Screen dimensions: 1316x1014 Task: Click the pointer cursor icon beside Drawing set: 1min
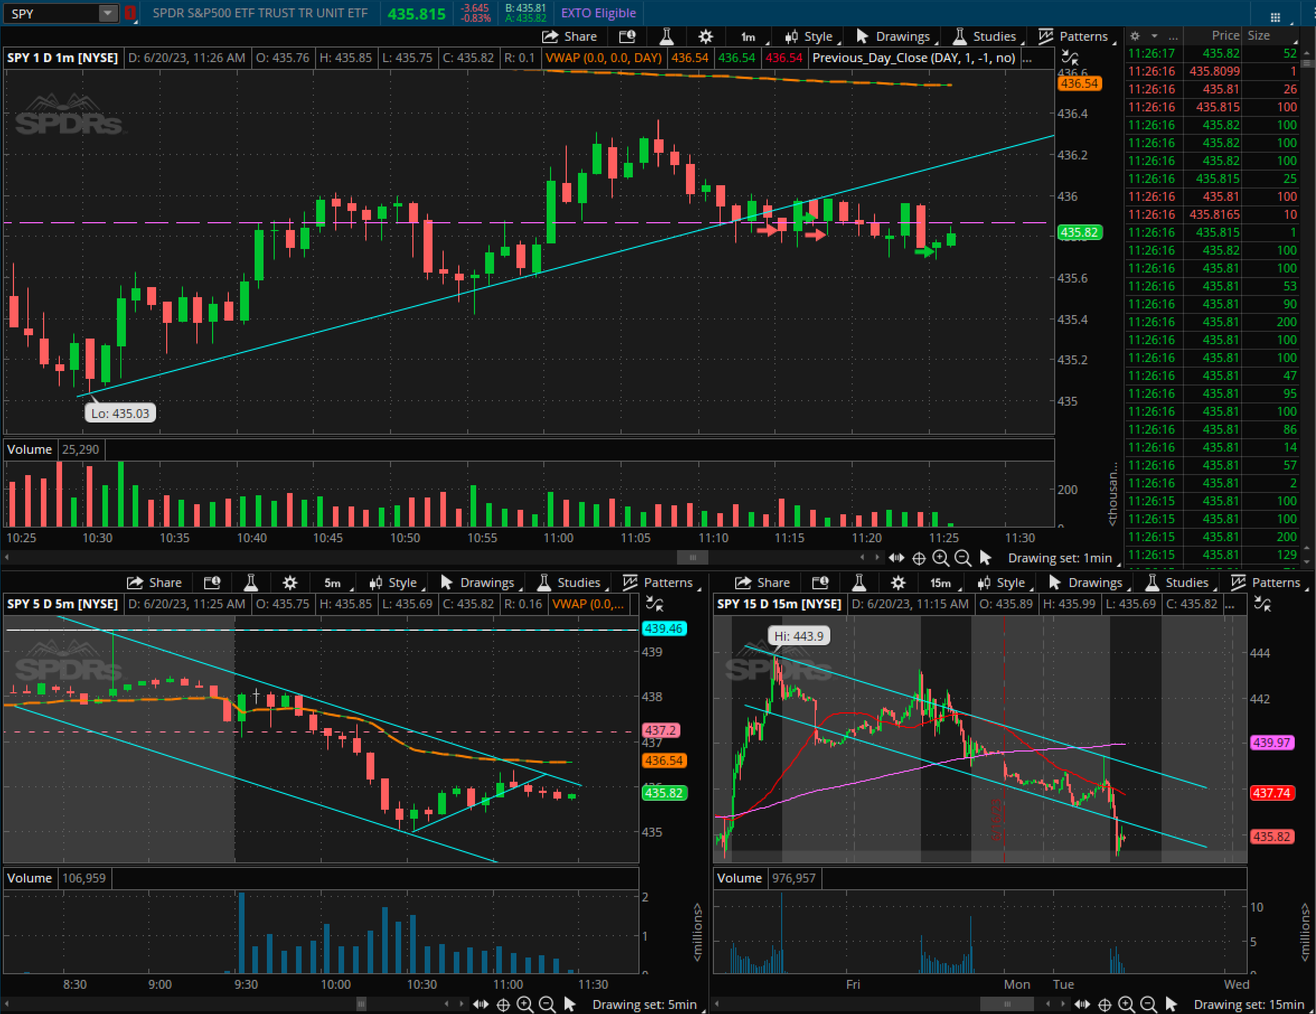point(986,558)
